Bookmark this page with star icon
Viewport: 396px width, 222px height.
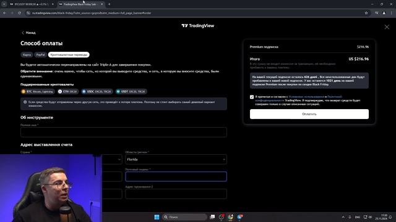point(366,13)
